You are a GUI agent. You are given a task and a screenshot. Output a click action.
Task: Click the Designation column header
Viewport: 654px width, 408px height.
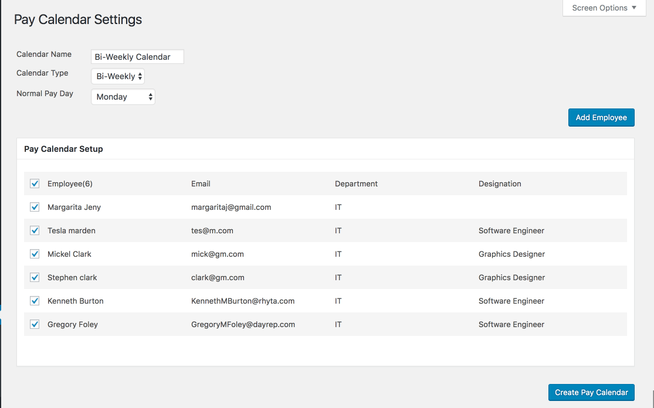(500, 183)
